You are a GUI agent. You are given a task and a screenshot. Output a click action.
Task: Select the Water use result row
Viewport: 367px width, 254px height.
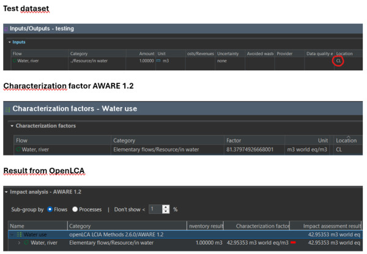point(185,234)
